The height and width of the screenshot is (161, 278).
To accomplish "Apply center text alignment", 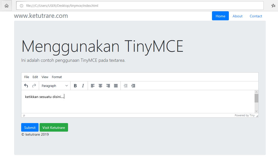I will click(x=100, y=86).
